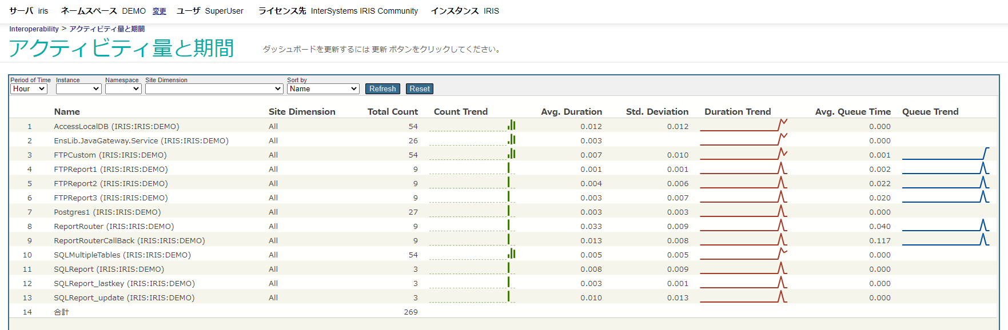Select the FTPReport2 (IRIS:IRIS:DEMO) row

pyautogui.click(x=503, y=183)
